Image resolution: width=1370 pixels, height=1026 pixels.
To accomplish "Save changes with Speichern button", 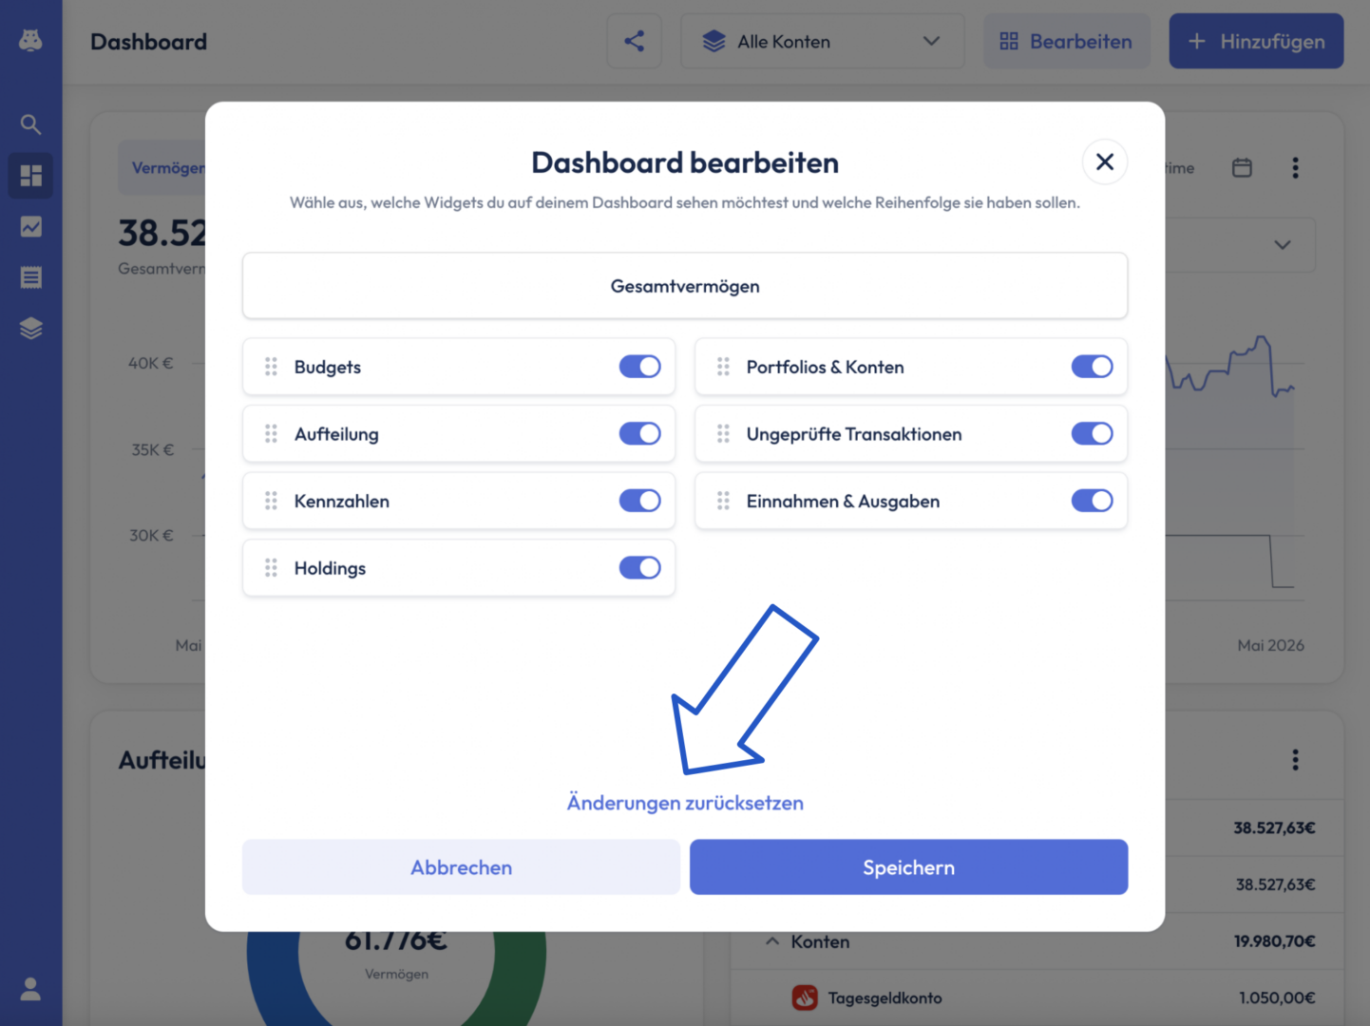I will point(909,866).
